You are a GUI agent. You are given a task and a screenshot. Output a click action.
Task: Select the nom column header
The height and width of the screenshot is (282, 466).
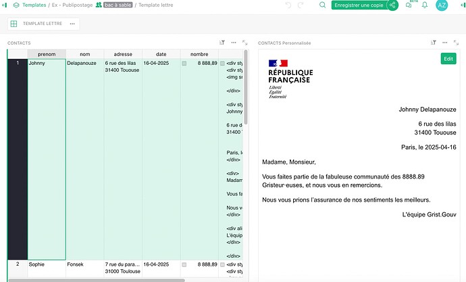84,54
